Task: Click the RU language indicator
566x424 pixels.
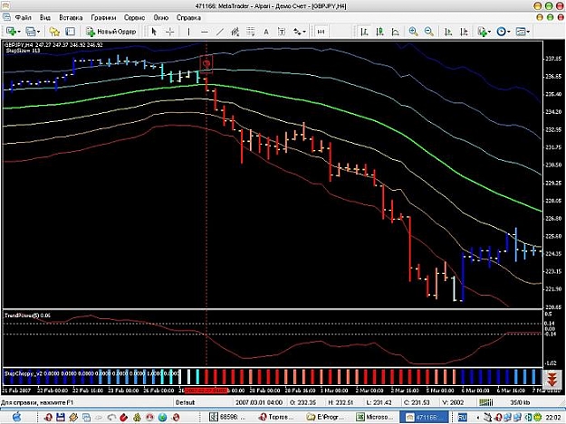Action: (x=462, y=417)
